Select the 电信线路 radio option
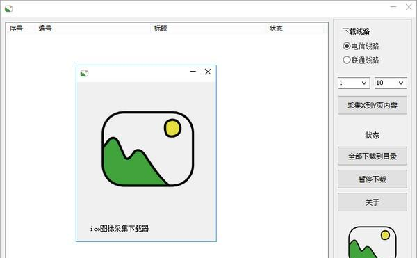This screenshot has width=417, height=258. (361, 47)
